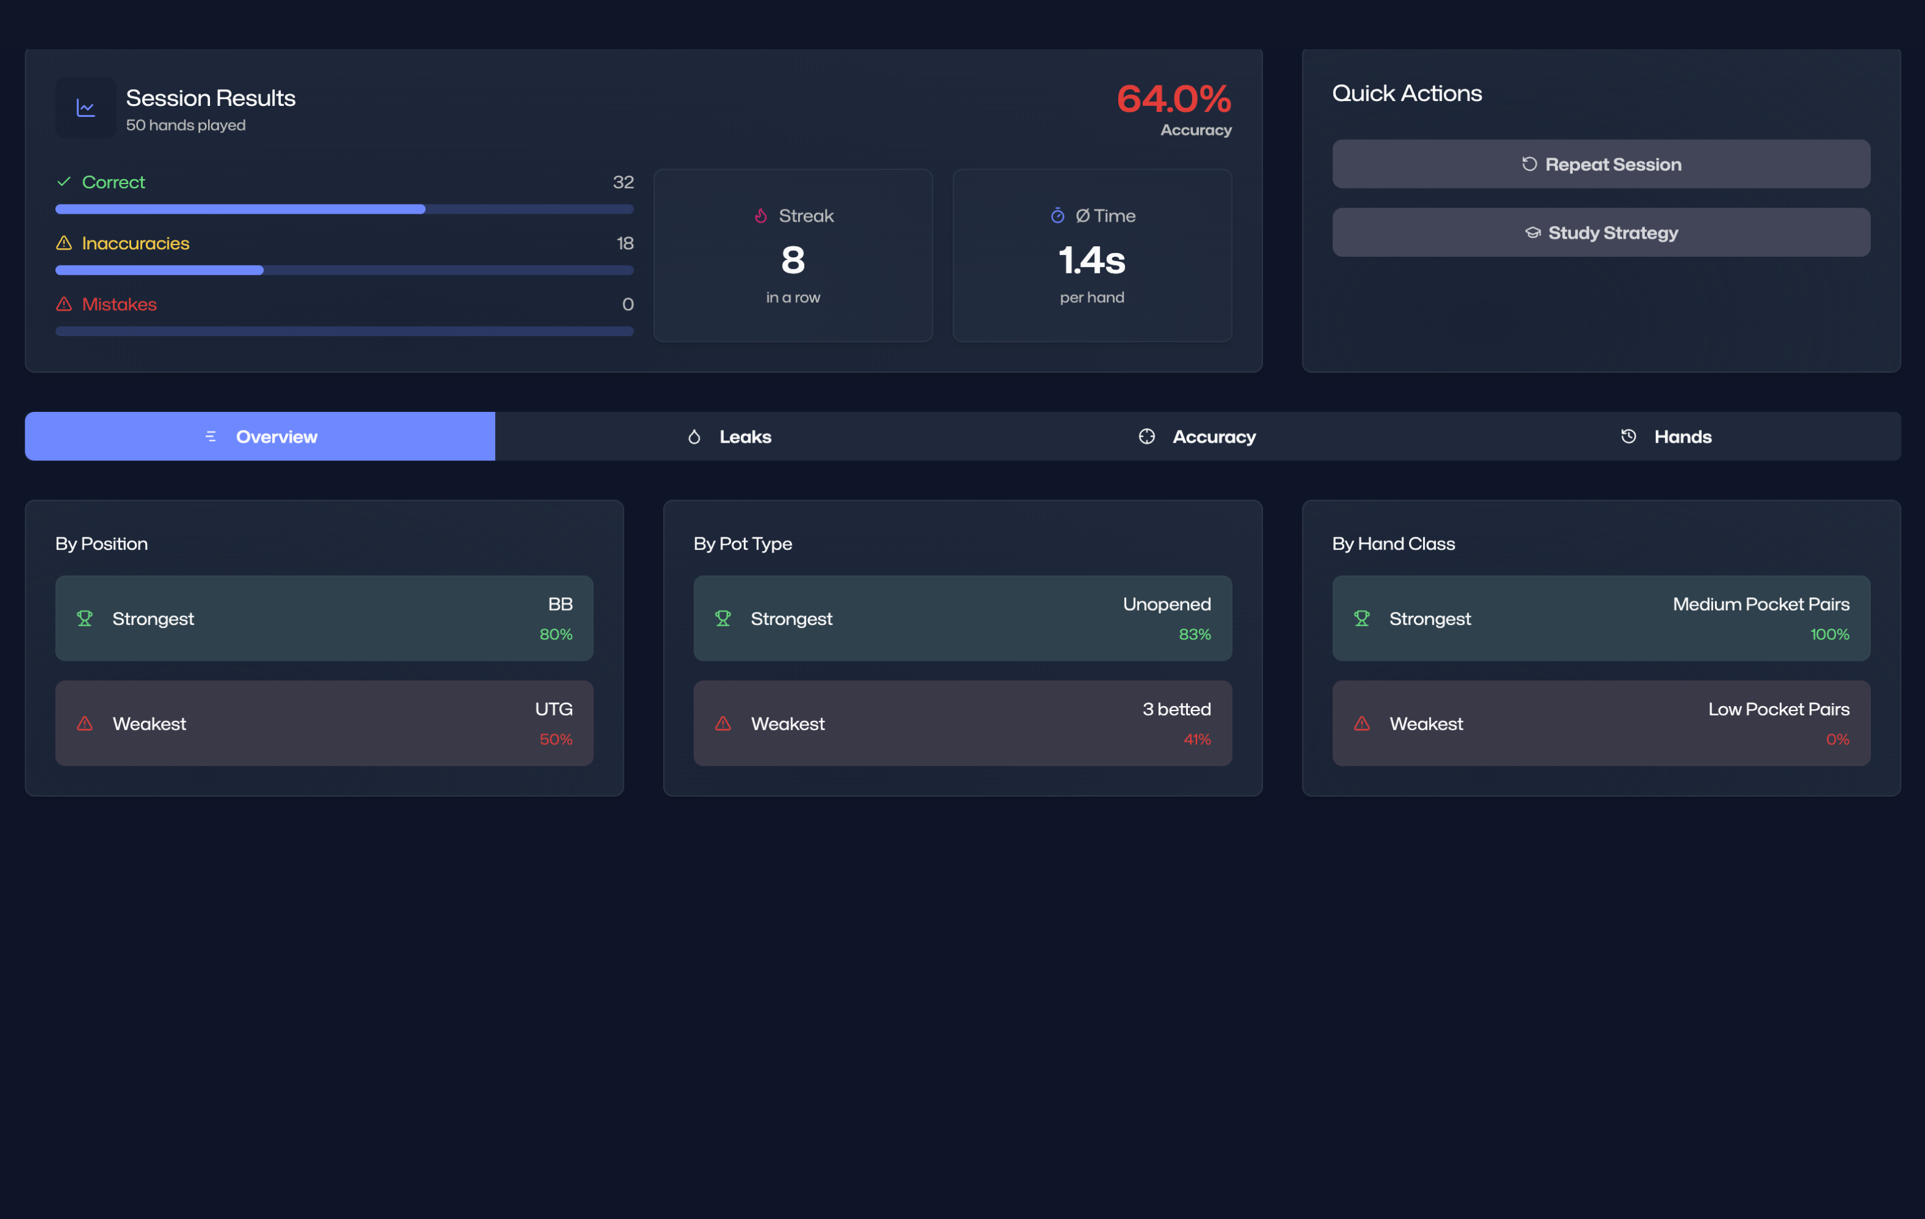This screenshot has height=1219, width=1925.
Task: Click the average Time stopwatch icon
Action: [1057, 216]
